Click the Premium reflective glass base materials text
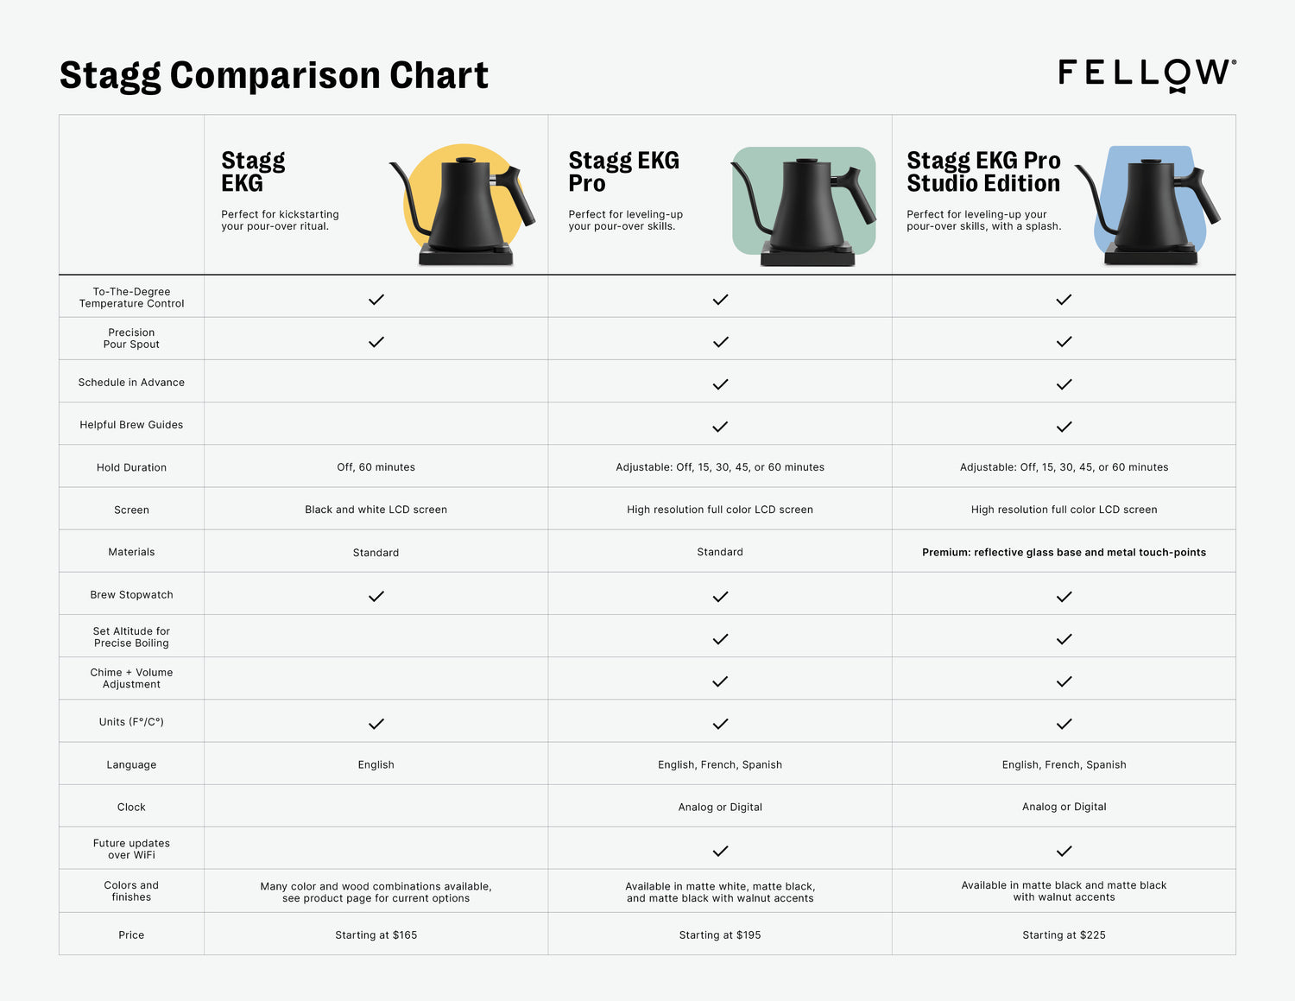Viewport: 1295px width, 1001px height. [x=1064, y=552]
